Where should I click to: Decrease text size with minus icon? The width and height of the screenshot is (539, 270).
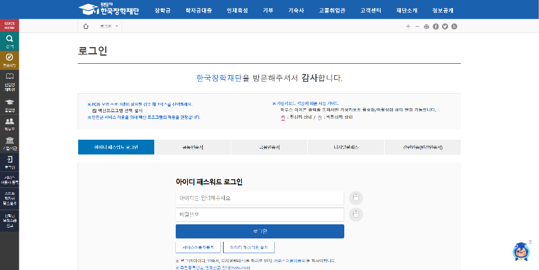point(417,26)
